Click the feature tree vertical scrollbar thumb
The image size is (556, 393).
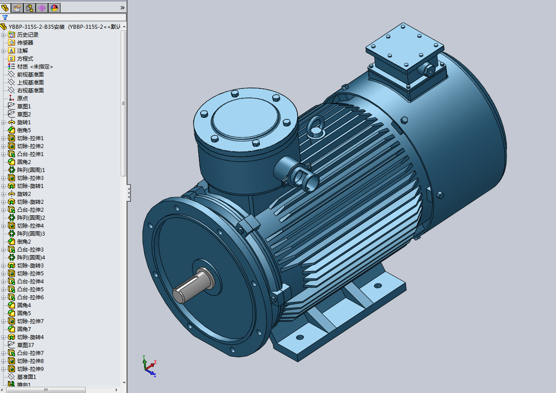click(124, 104)
